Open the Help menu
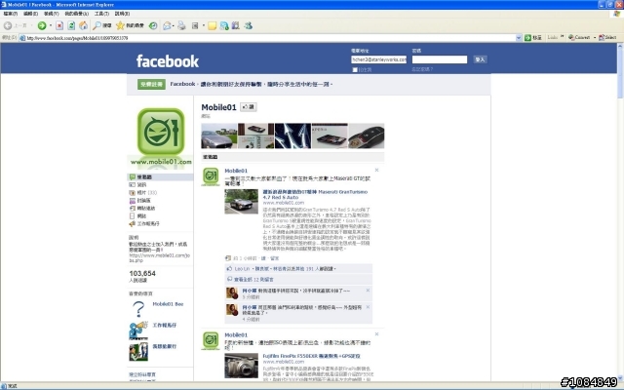The image size is (624, 390). click(122, 14)
